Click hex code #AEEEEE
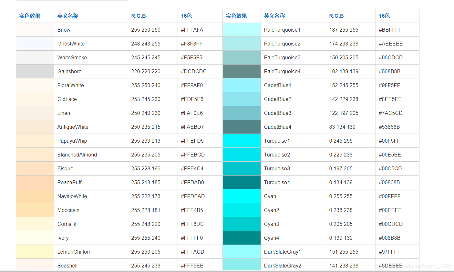The height and width of the screenshot is (272, 454). [x=391, y=44]
